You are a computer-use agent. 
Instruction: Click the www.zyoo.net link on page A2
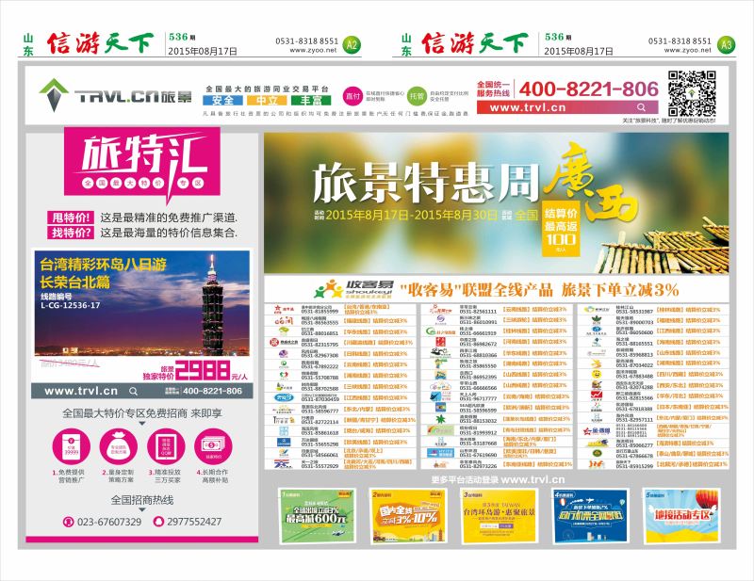coord(313,50)
